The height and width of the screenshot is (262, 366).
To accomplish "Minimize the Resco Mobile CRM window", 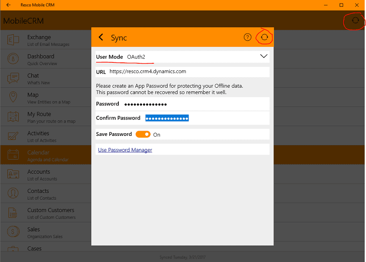I will [326, 5].
